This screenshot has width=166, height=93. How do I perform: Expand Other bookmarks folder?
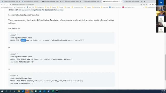tap(150, 7)
